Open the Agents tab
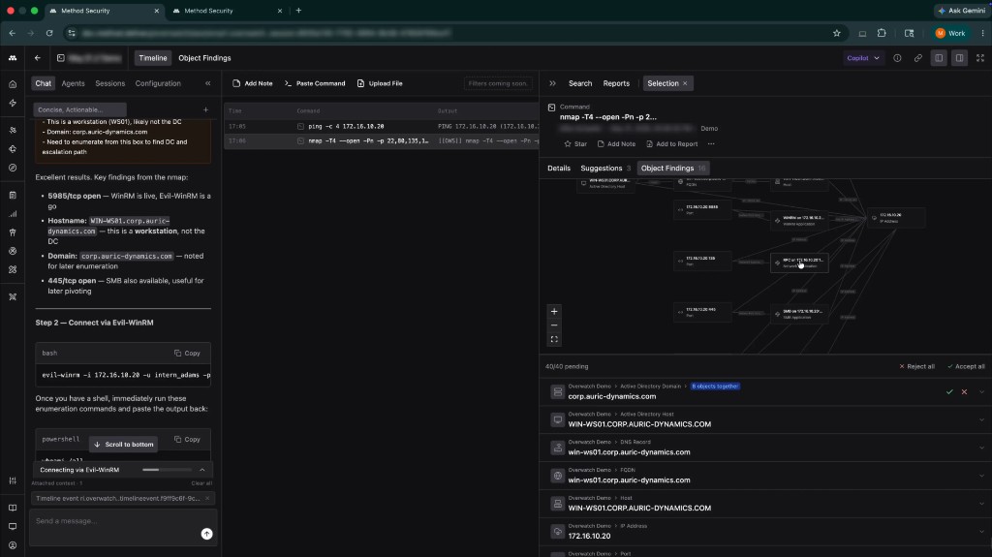Viewport: 992px width, 557px height. tap(73, 83)
